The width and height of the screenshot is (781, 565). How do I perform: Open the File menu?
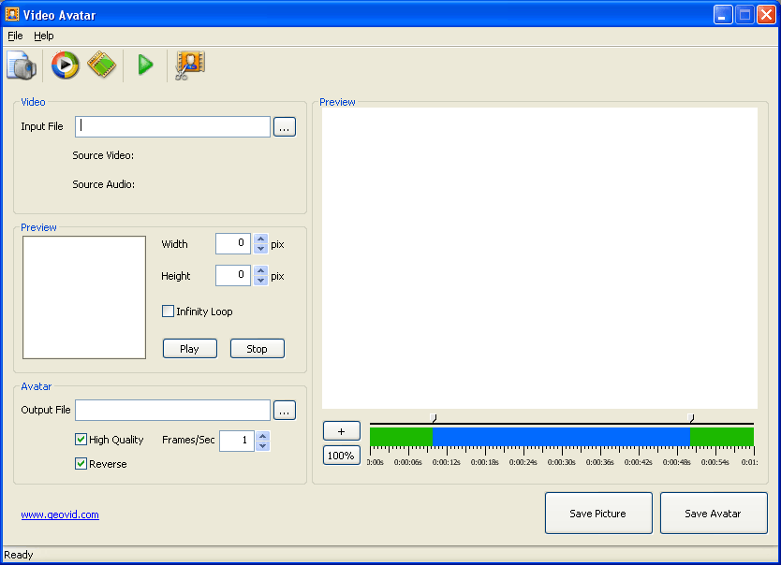(15, 36)
